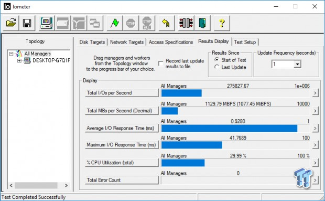Add a new disk worker
This screenshot has height=201, width=325.
(x=62, y=23)
